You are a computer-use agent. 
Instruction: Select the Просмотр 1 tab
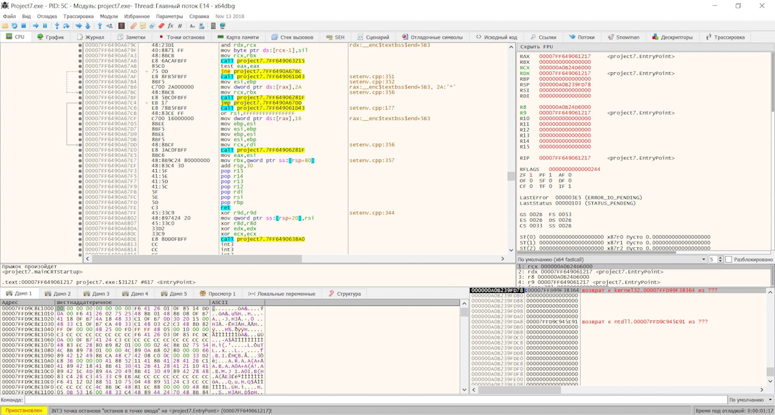[x=217, y=294]
